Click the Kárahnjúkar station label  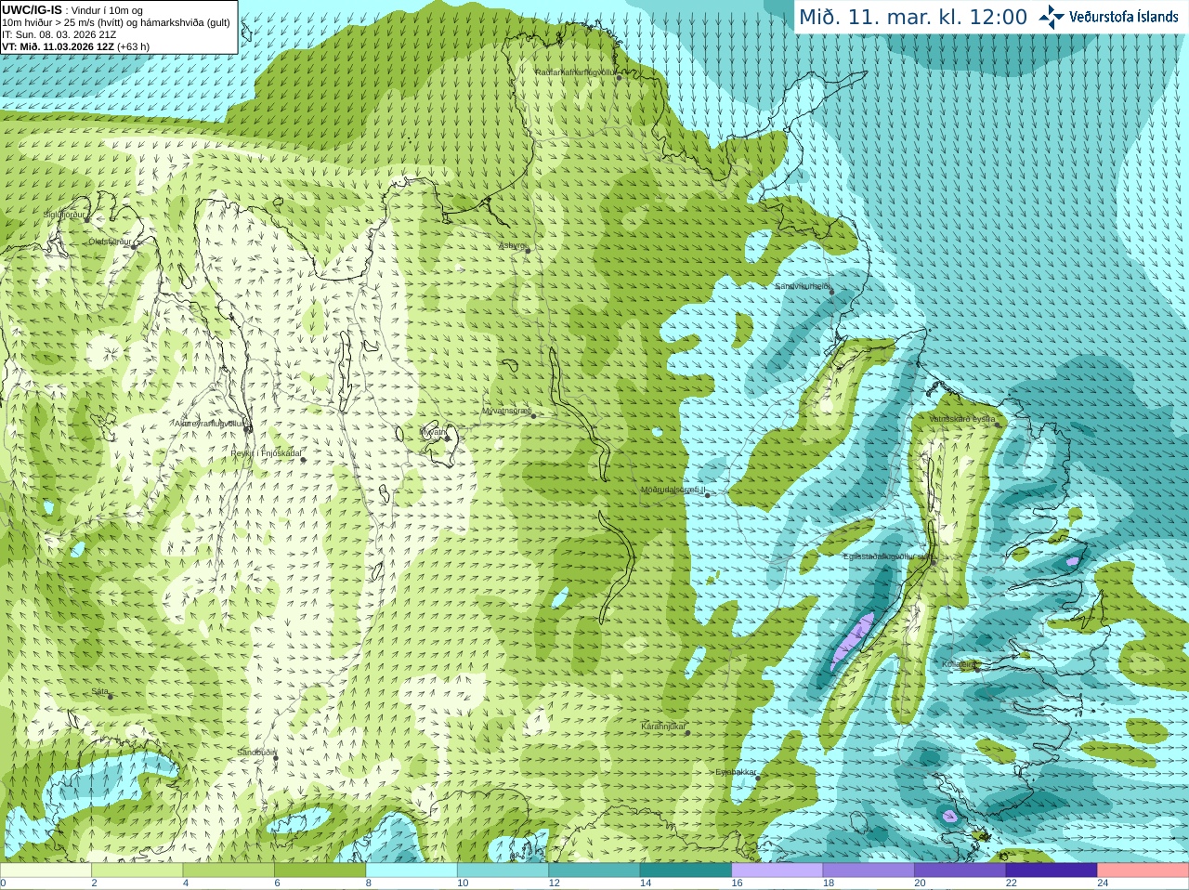(x=663, y=726)
